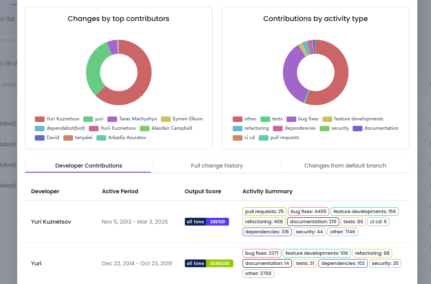Image resolution: width=431 pixels, height=284 pixels.
Task: Open Changes from default branch tab
Action: pos(345,166)
